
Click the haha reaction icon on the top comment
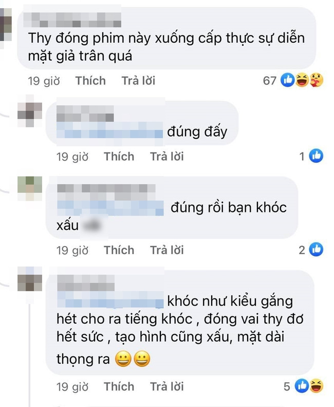(x=302, y=80)
